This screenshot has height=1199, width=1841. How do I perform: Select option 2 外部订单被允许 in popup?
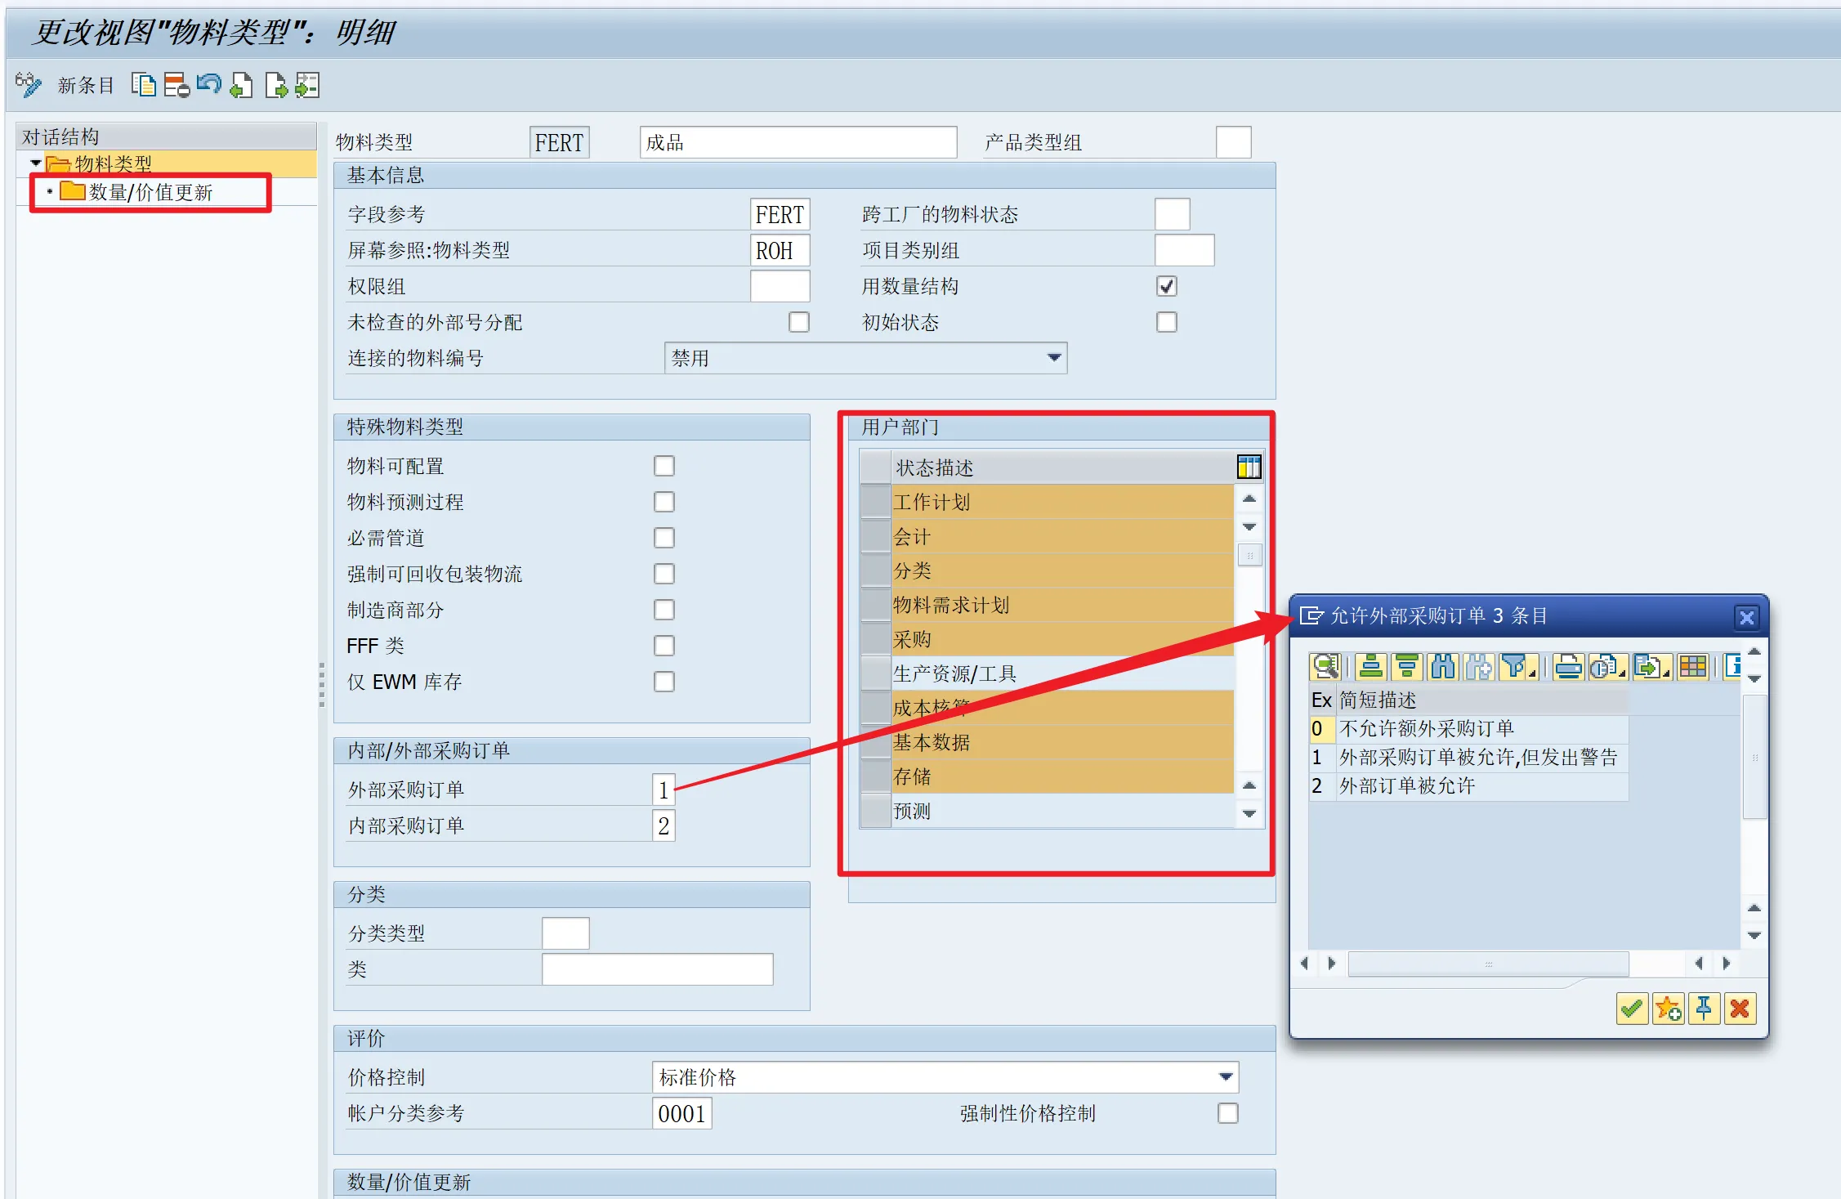point(1405,786)
